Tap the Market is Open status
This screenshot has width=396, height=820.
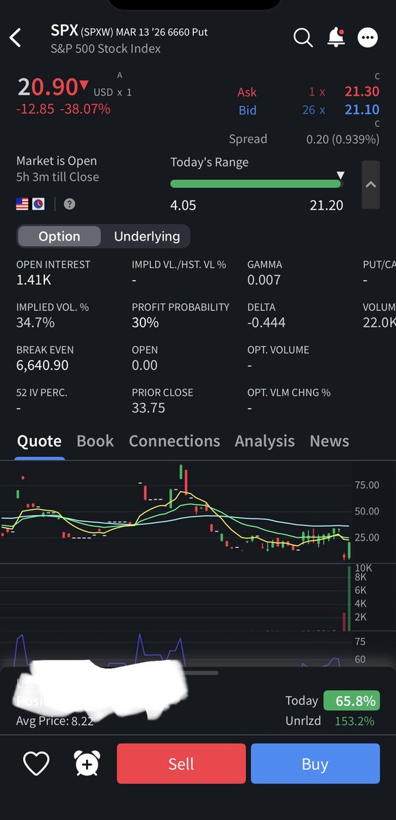tap(57, 161)
